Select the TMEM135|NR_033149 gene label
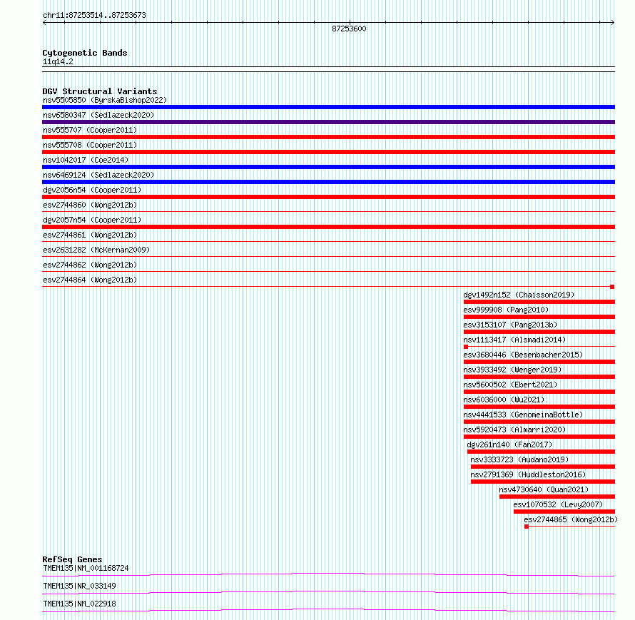 pyautogui.click(x=79, y=586)
